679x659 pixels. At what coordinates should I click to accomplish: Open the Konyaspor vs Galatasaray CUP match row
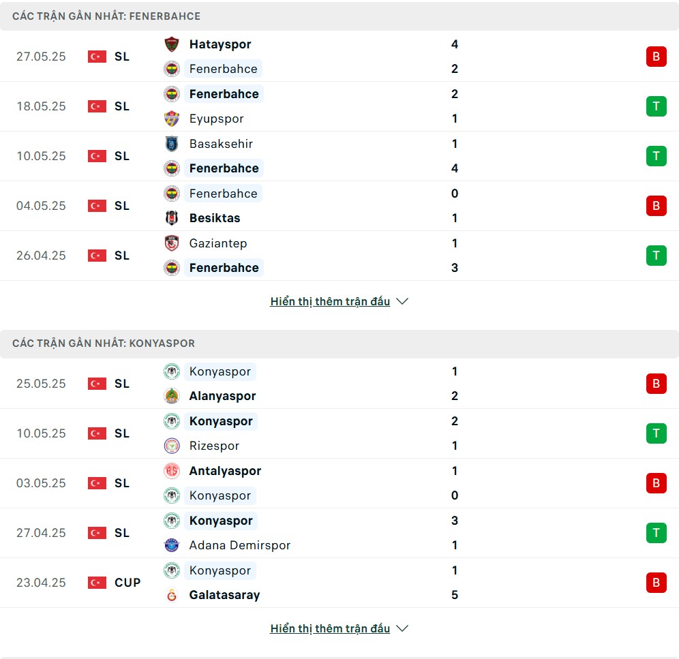point(339,583)
